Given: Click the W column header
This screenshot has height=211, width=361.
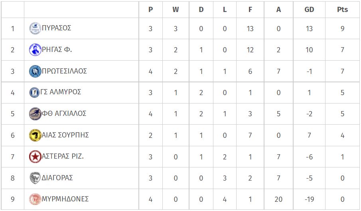Looking at the screenshot, I should 176,10.
